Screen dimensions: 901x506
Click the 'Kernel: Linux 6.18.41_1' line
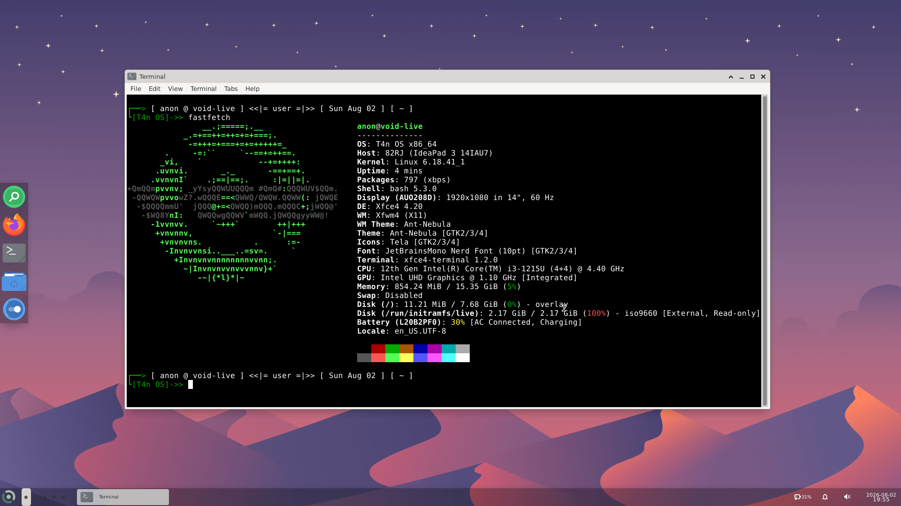click(x=411, y=162)
